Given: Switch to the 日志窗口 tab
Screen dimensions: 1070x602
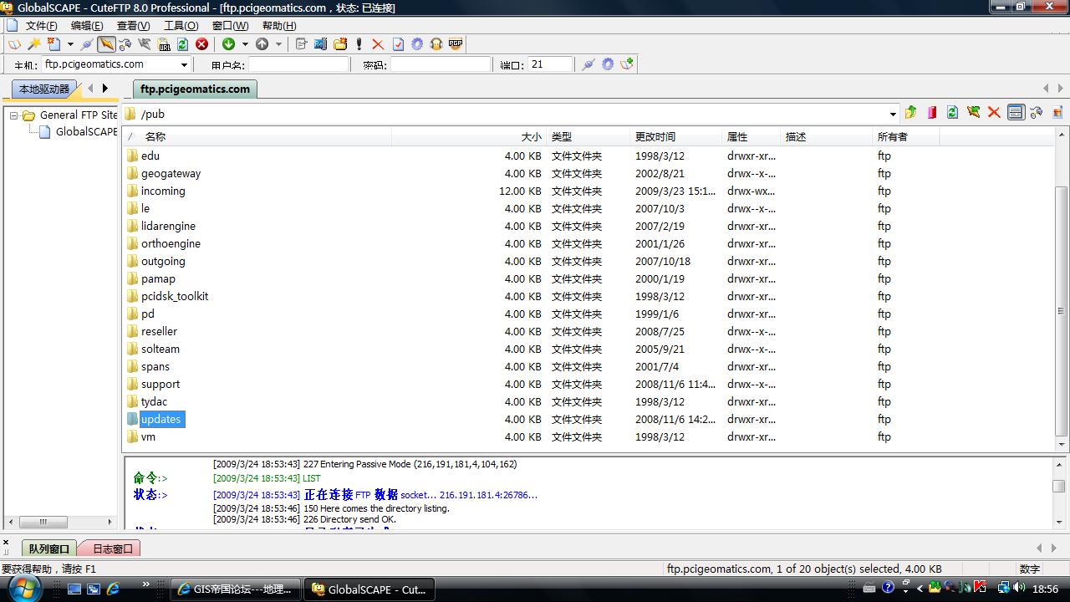Looking at the screenshot, I should [112, 548].
